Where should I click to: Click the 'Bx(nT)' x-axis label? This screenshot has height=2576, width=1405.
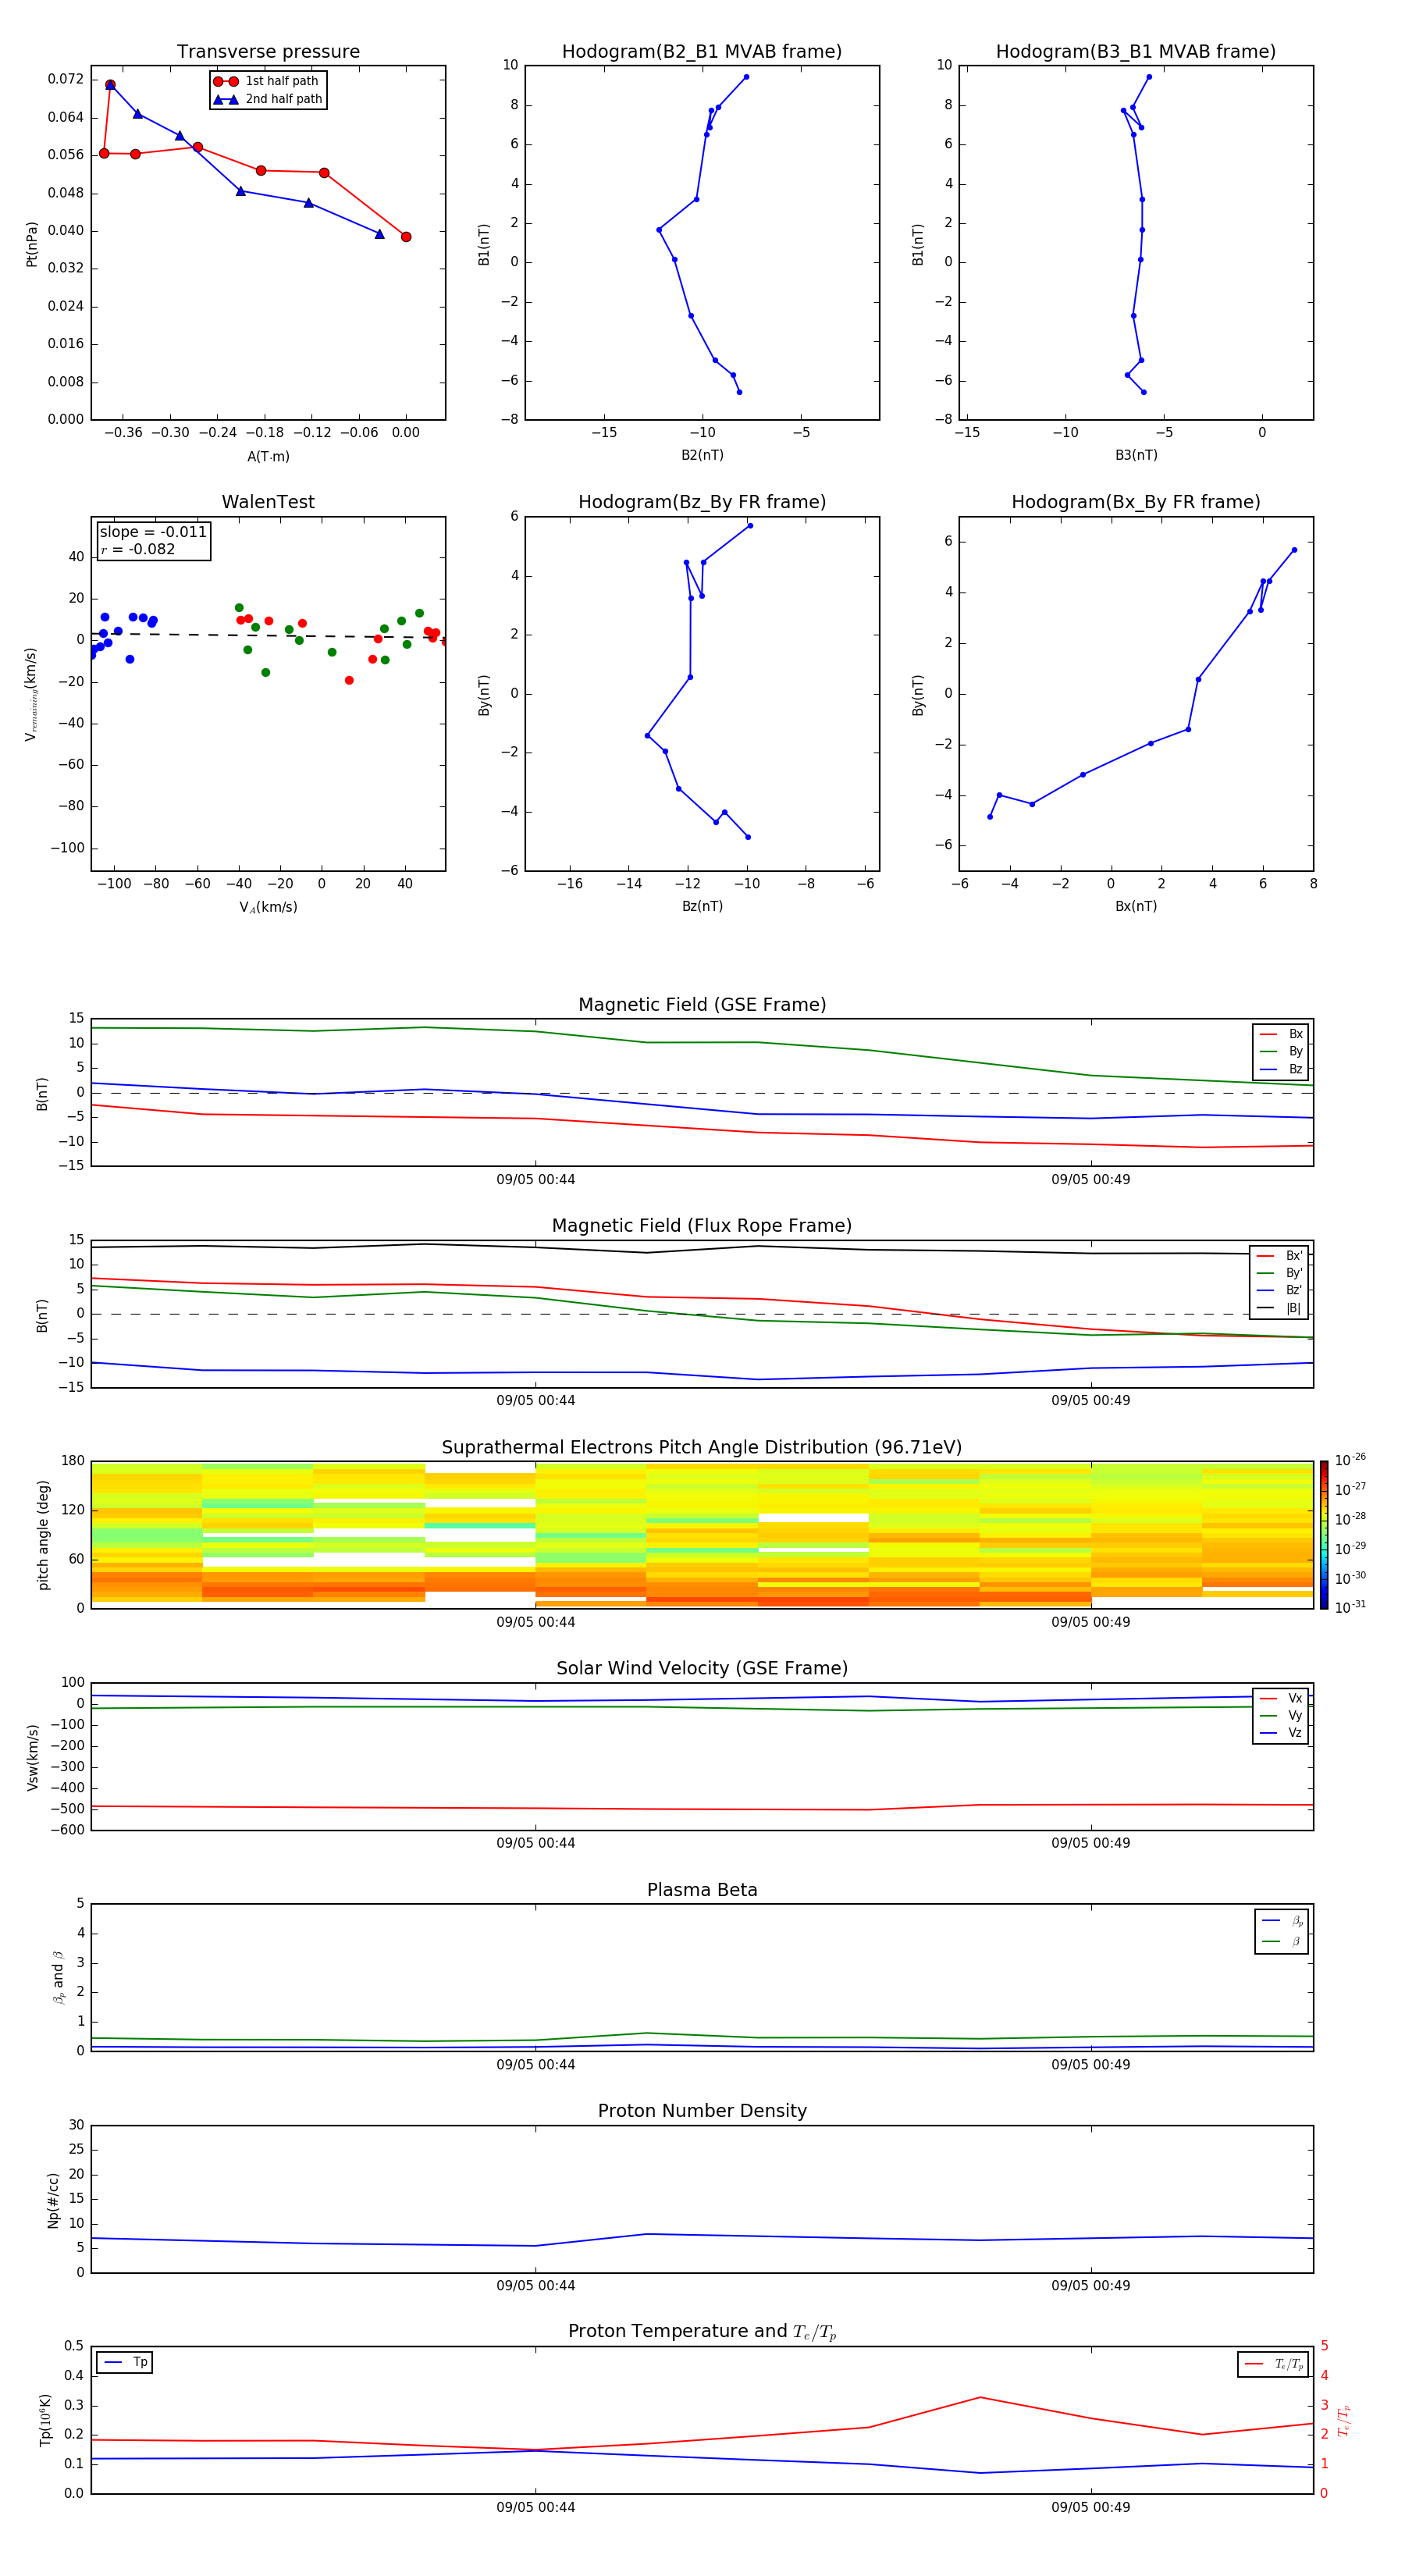pos(1136,907)
